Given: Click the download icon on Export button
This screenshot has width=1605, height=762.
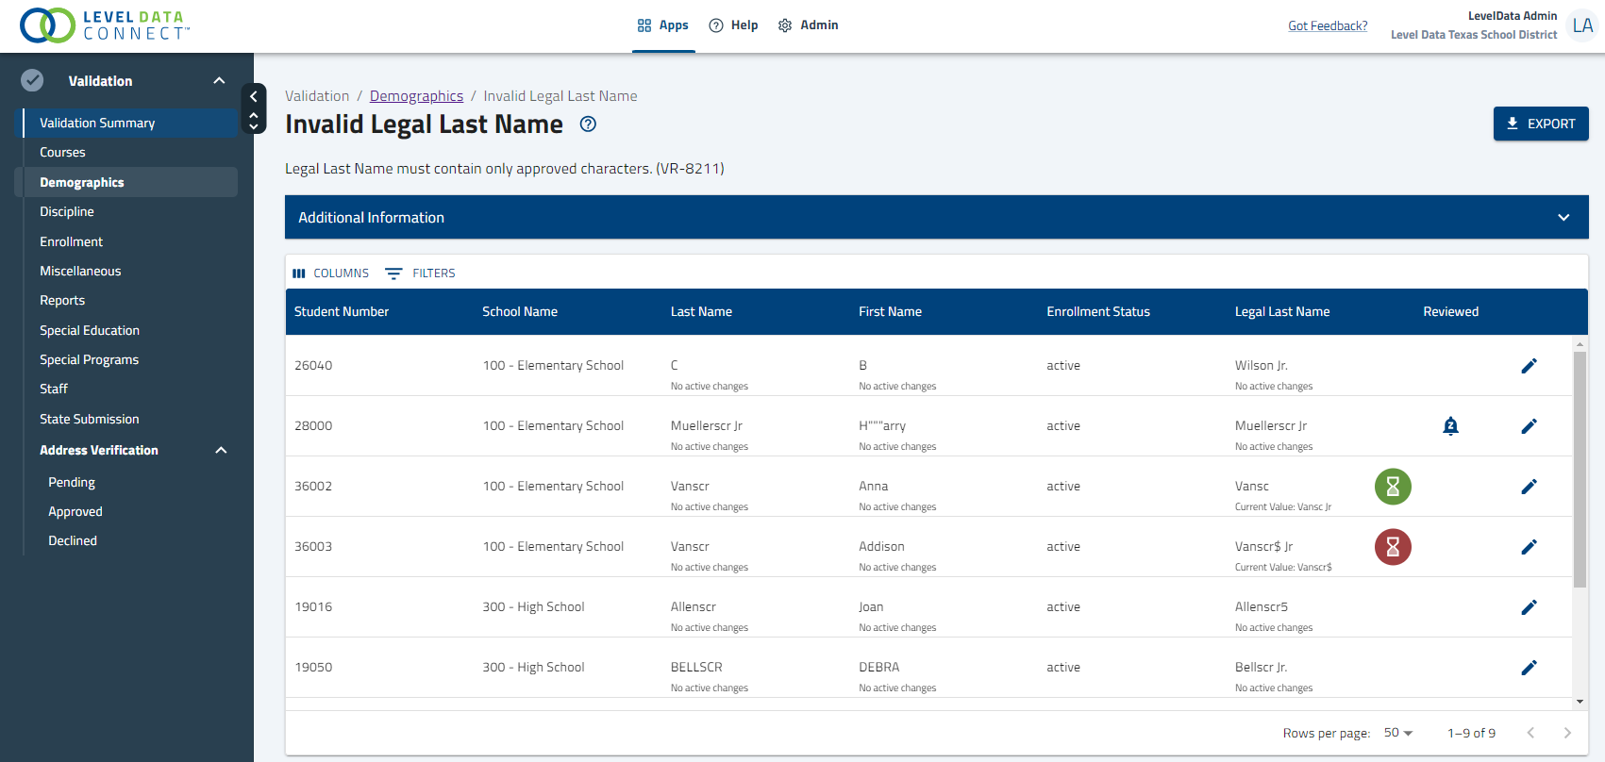Looking at the screenshot, I should [x=1513, y=124].
